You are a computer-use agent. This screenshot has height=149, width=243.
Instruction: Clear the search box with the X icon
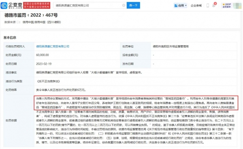coord(124,5)
